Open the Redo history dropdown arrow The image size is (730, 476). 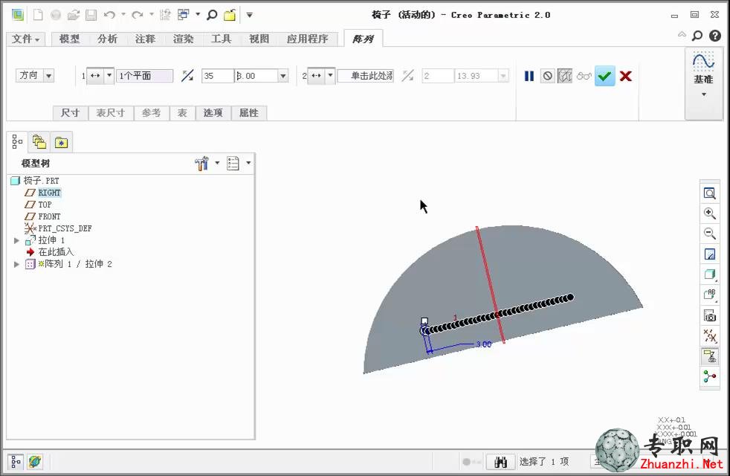(152, 14)
